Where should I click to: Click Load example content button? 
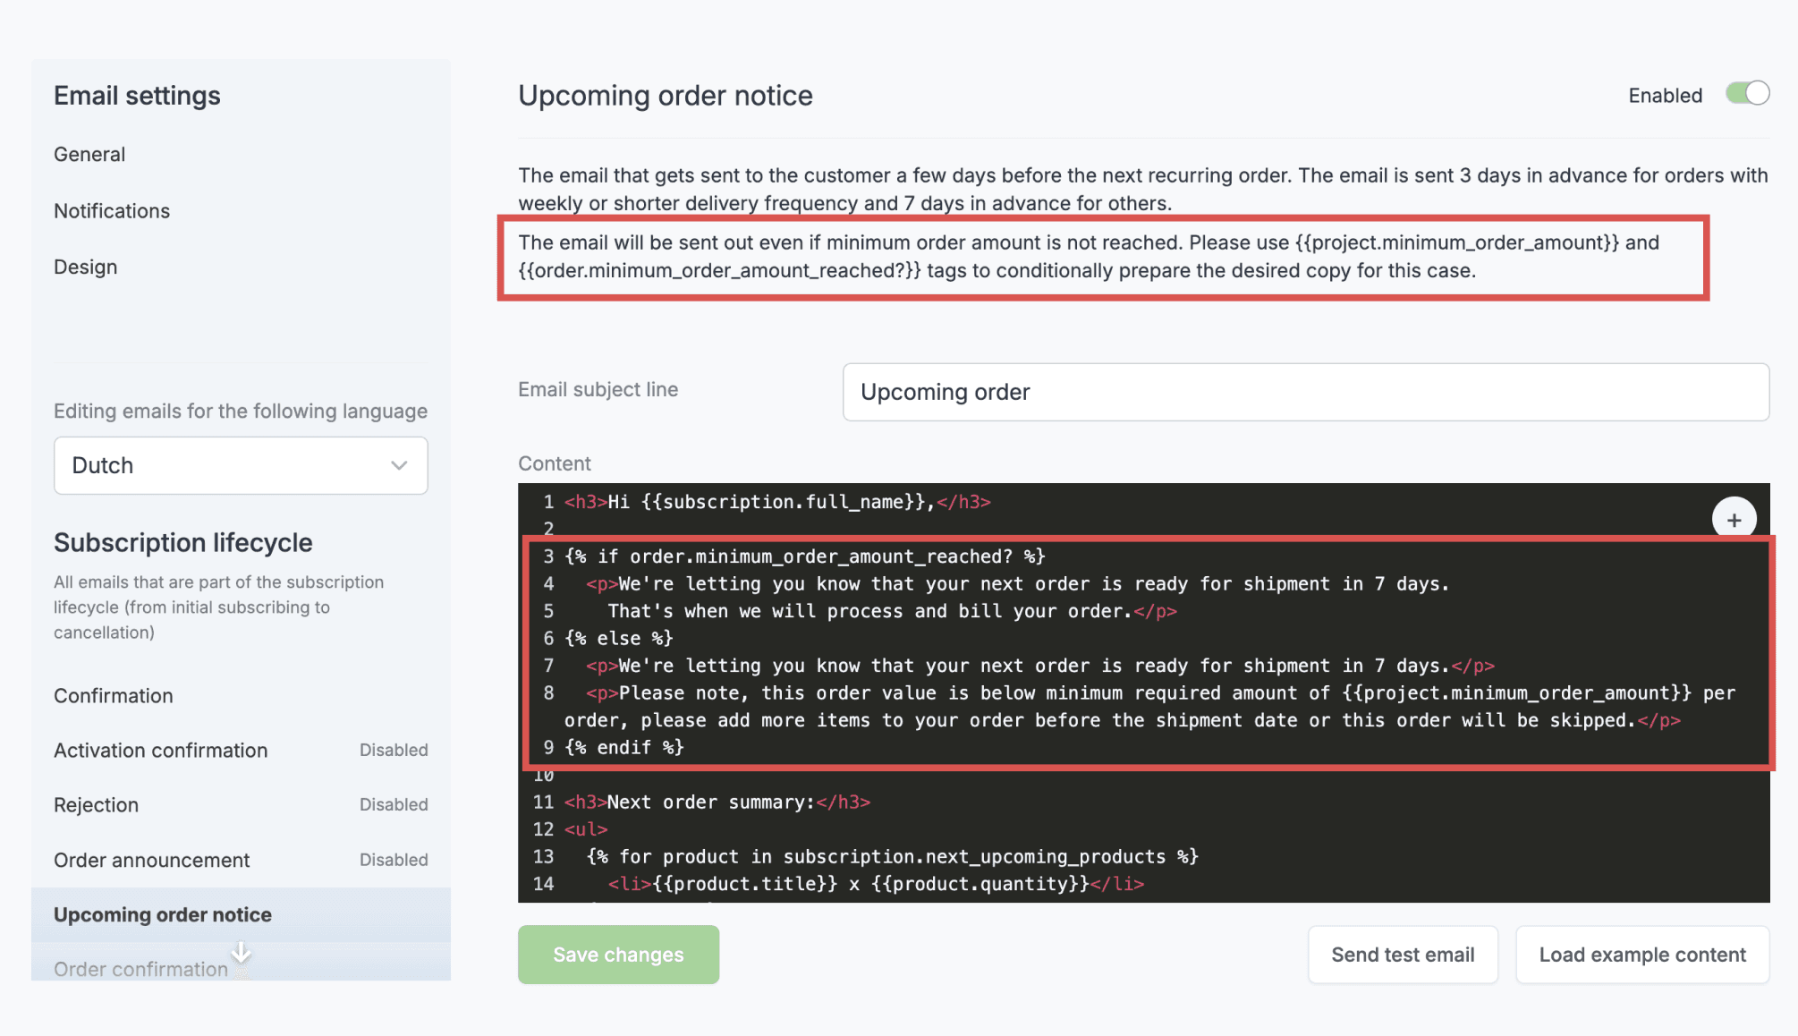(1642, 955)
